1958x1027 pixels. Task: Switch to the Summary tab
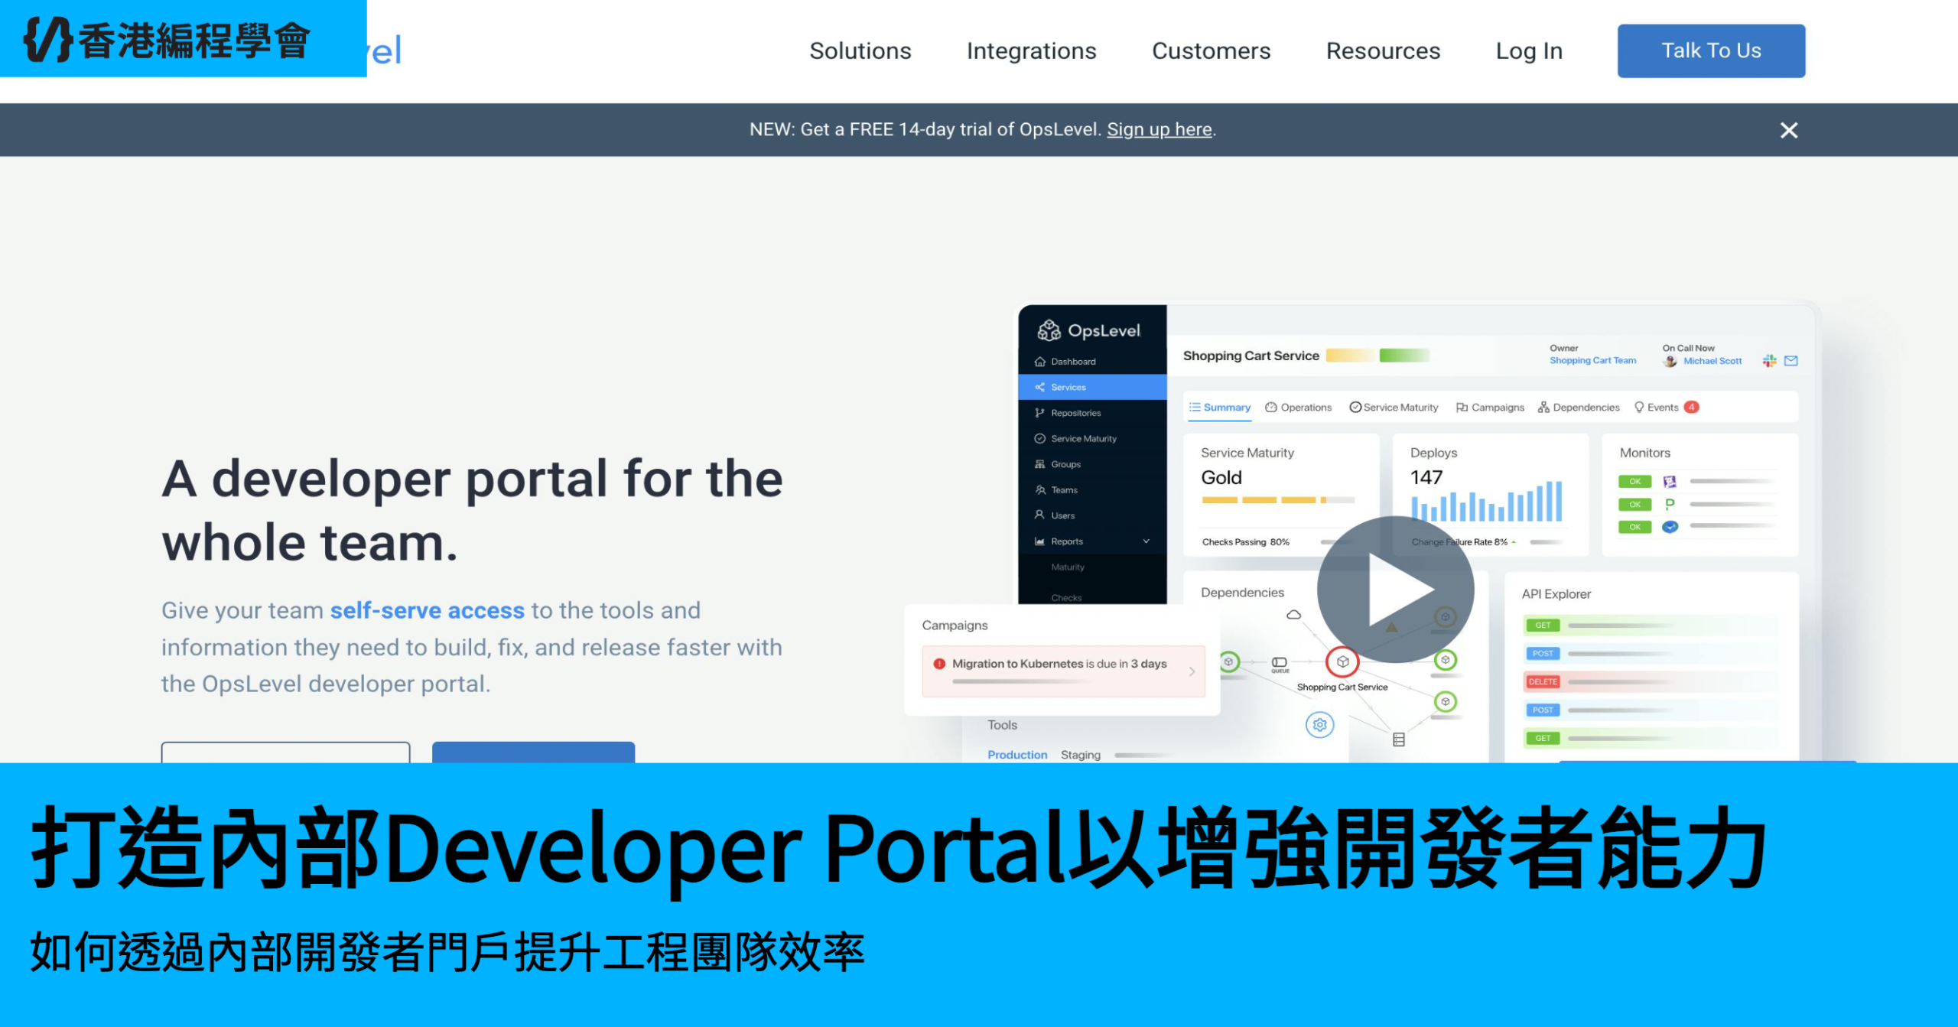pyautogui.click(x=1219, y=408)
